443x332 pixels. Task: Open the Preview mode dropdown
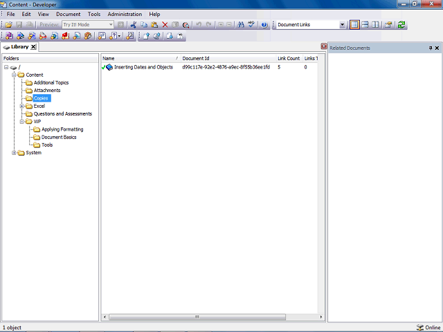(111, 25)
